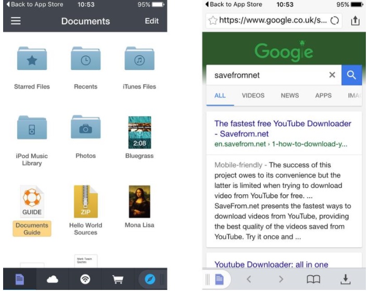
Task: Clear the search text with X
Action: (332, 75)
